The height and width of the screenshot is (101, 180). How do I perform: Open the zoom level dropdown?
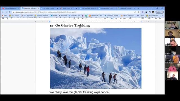click(20, 18)
